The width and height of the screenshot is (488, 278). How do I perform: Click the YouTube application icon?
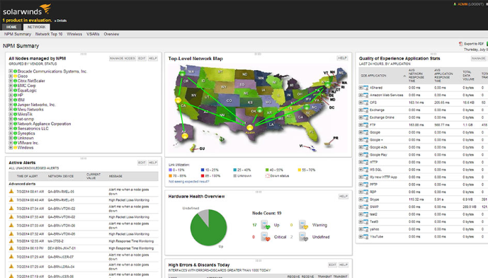365,237
